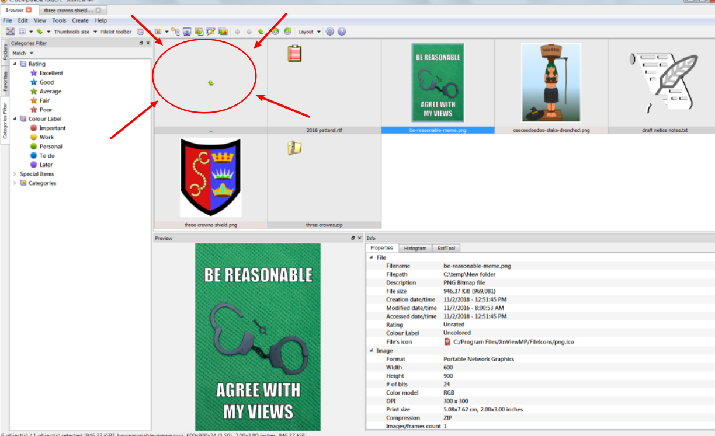Screen dimensions: 715x436
Task: Select the Good rating filter
Action: (42, 82)
